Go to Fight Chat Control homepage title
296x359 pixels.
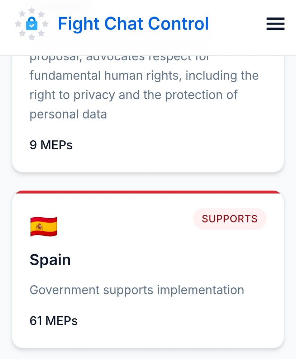[x=133, y=24]
